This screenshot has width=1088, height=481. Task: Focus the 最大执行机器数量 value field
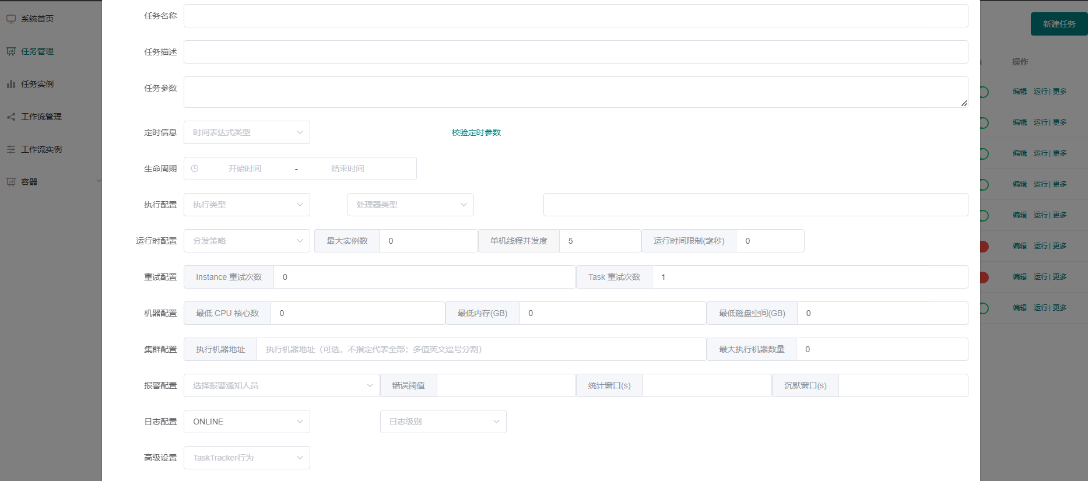click(882, 349)
